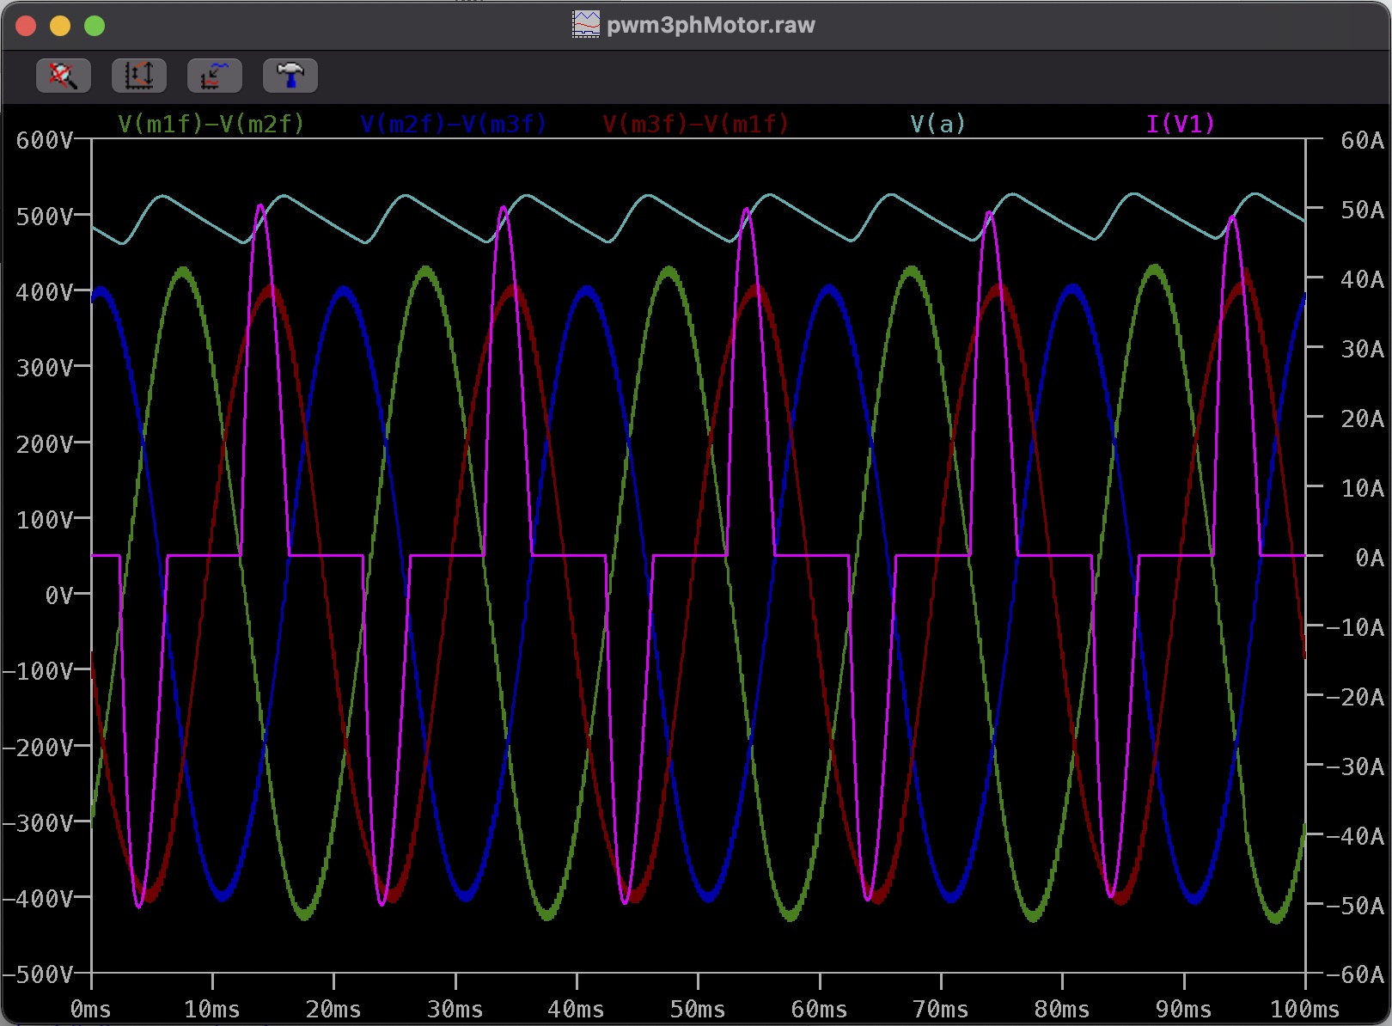Click the pwm3phMotor.raw title file icon
The image size is (1392, 1026).
point(586,25)
